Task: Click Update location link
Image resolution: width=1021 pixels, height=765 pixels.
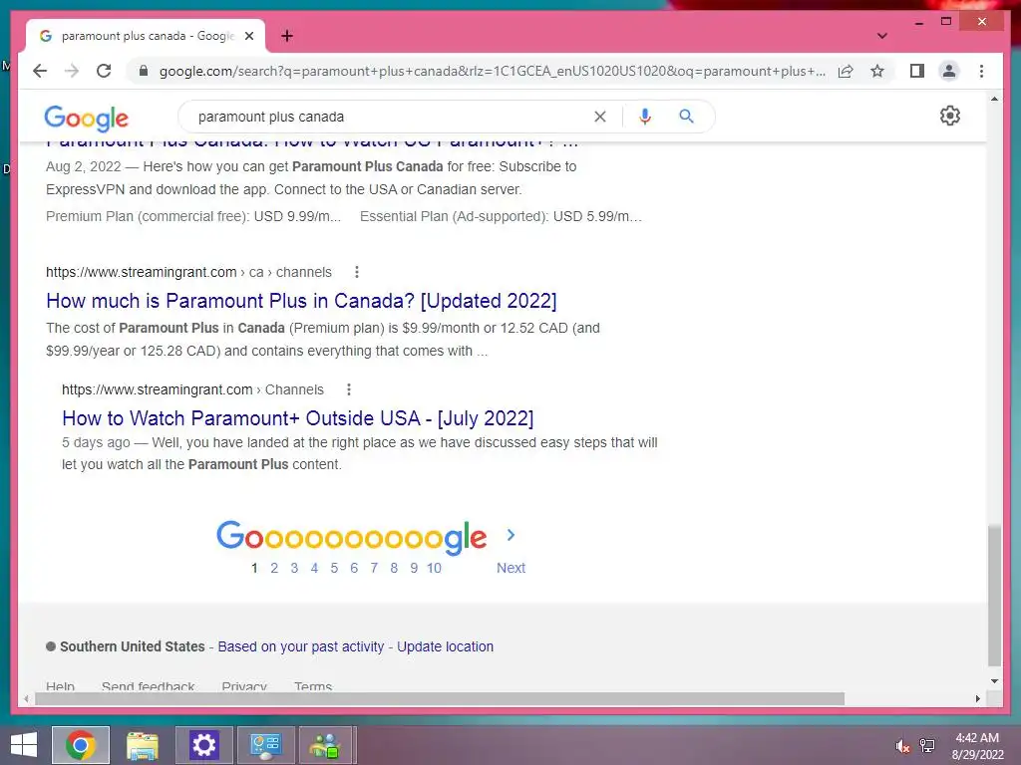Action: [446, 646]
